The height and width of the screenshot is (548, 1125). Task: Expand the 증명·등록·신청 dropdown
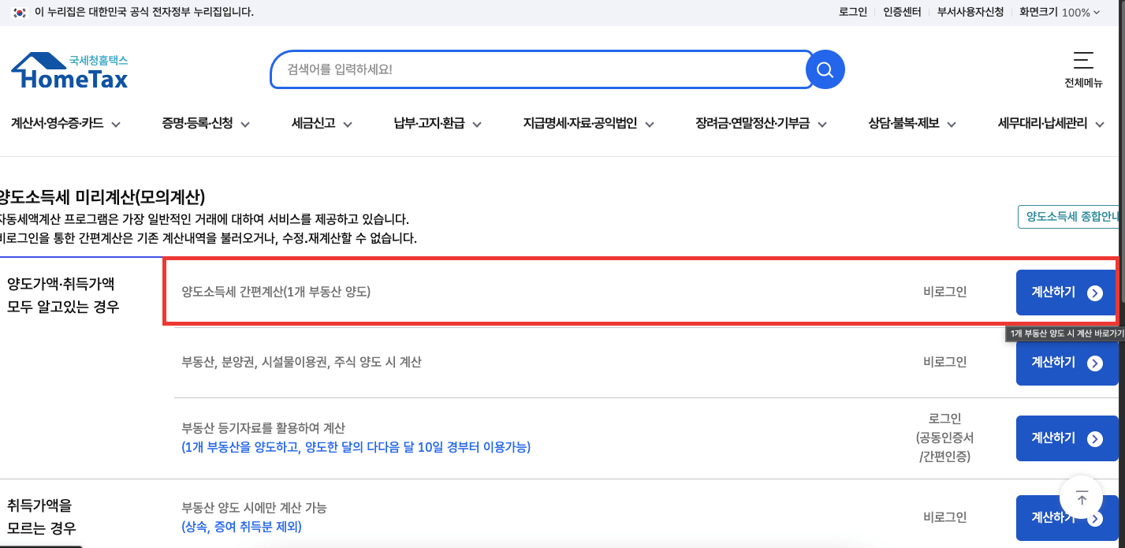click(205, 123)
